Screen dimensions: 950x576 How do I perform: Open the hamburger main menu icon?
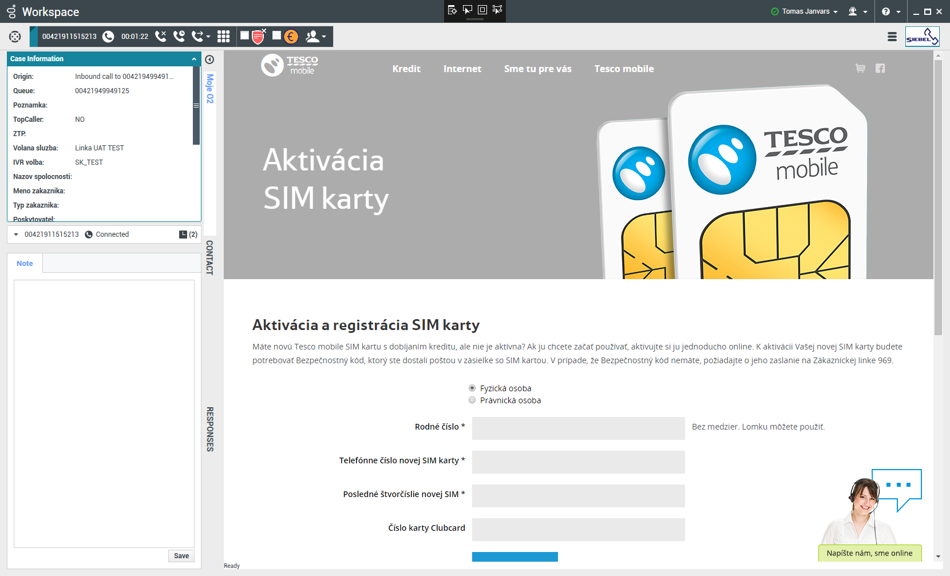click(x=892, y=37)
